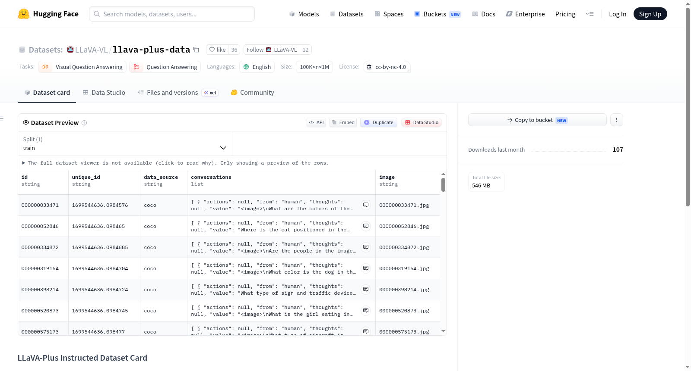Open the left sidebar hamburger icon
691x371 pixels.
point(2,118)
